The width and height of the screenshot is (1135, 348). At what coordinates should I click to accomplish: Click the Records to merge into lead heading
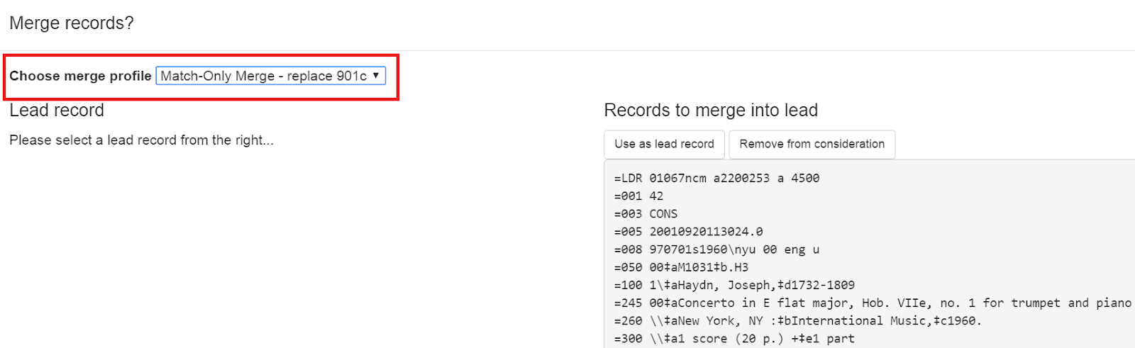pos(711,111)
